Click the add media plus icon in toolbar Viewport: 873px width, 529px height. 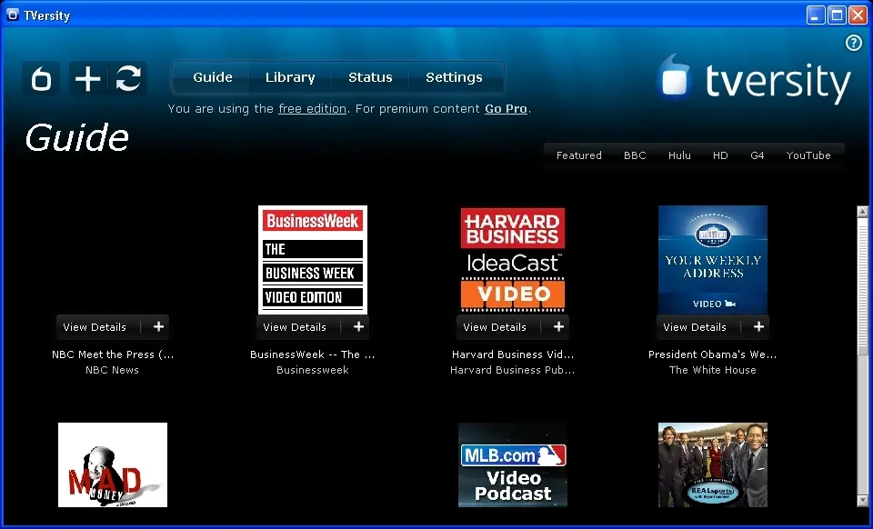click(88, 78)
